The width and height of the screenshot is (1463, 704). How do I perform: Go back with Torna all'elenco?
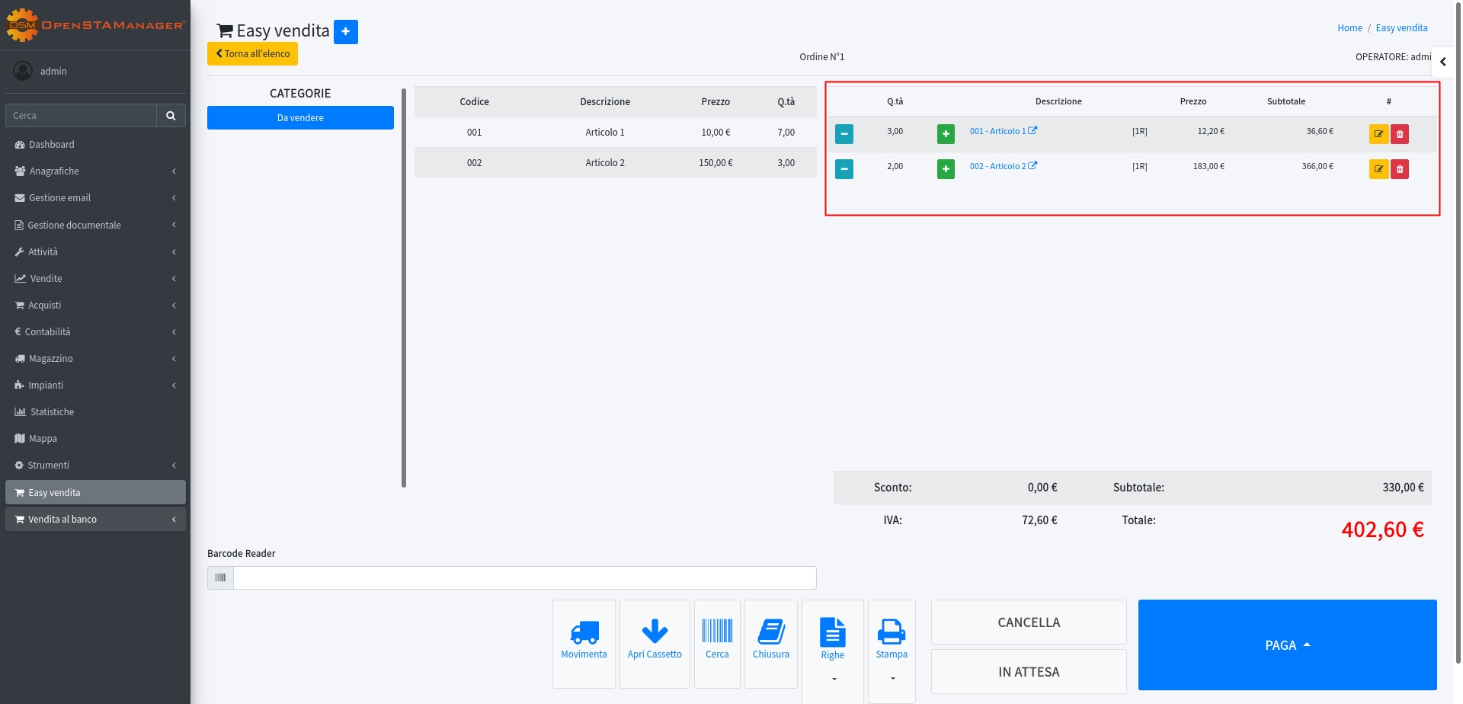(252, 54)
